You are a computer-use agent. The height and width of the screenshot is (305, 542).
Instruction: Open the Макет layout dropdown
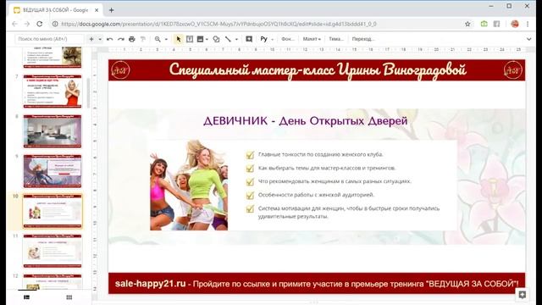click(x=312, y=39)
